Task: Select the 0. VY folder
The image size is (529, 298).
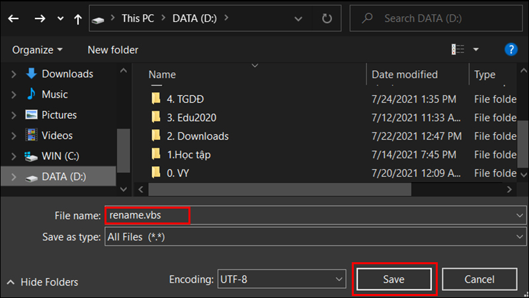Action: [x=178, y=174]
